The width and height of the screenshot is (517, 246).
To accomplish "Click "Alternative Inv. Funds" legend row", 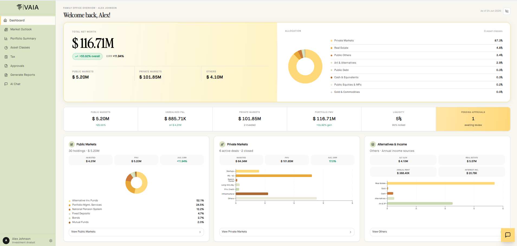I will [136, 201].
